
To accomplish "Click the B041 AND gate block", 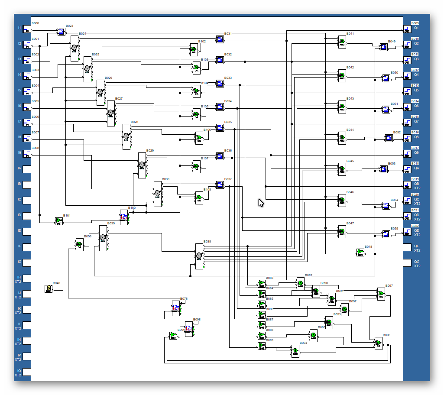I will (342, 42).
